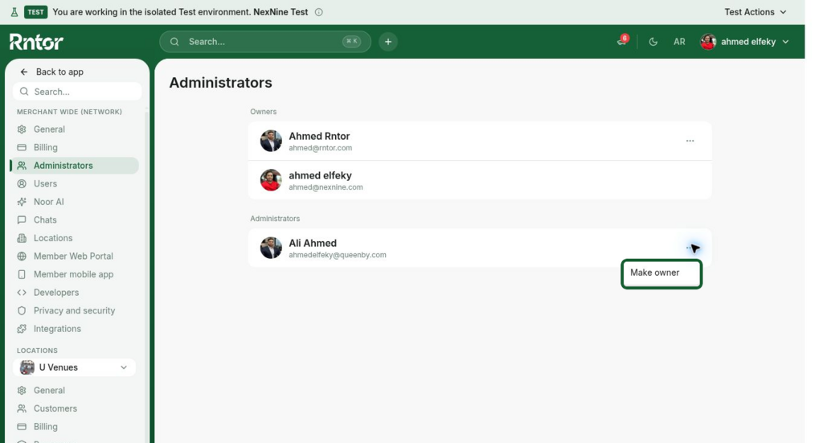The height and width of the screenshot is (443, 823).
Task: Click email ahmed@rntor.com
Action: pos(320,148)
